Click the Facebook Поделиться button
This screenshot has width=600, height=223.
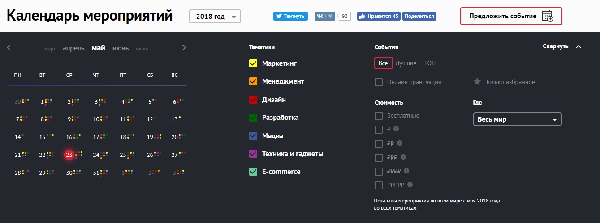click(419, 16)
